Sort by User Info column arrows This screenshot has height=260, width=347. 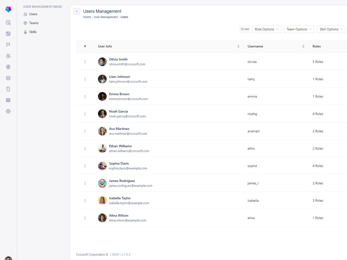(238, 46)
